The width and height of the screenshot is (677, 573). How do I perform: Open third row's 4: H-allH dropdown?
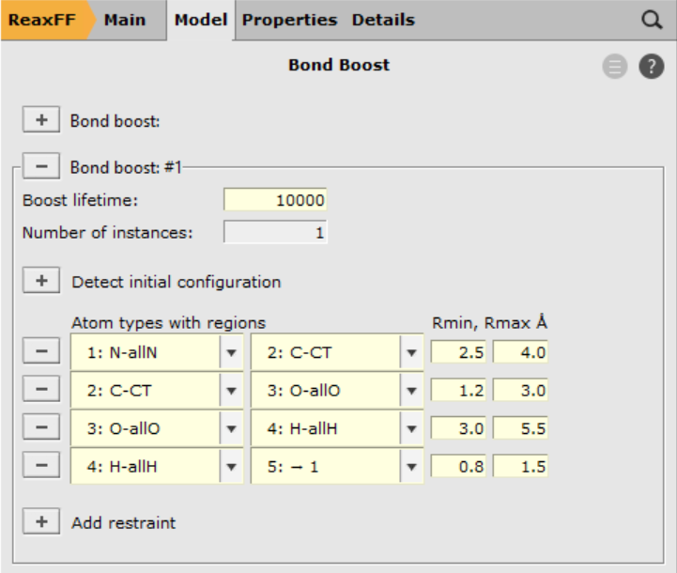pos(337,428)
